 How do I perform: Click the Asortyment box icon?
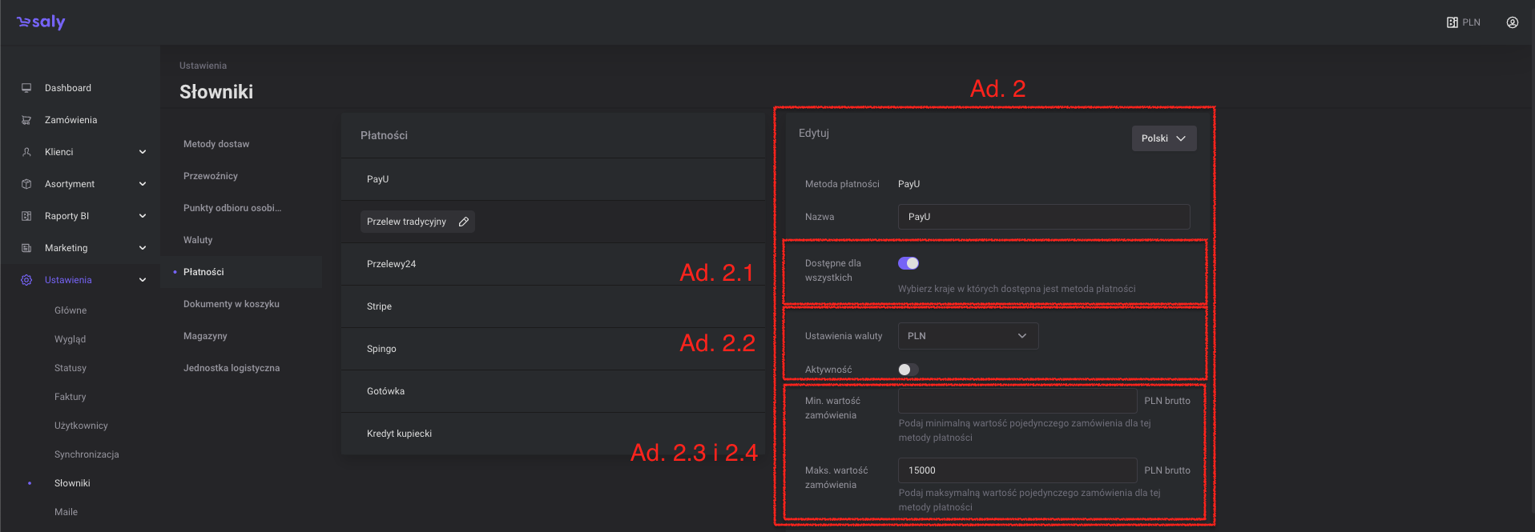tap(26, 184)
